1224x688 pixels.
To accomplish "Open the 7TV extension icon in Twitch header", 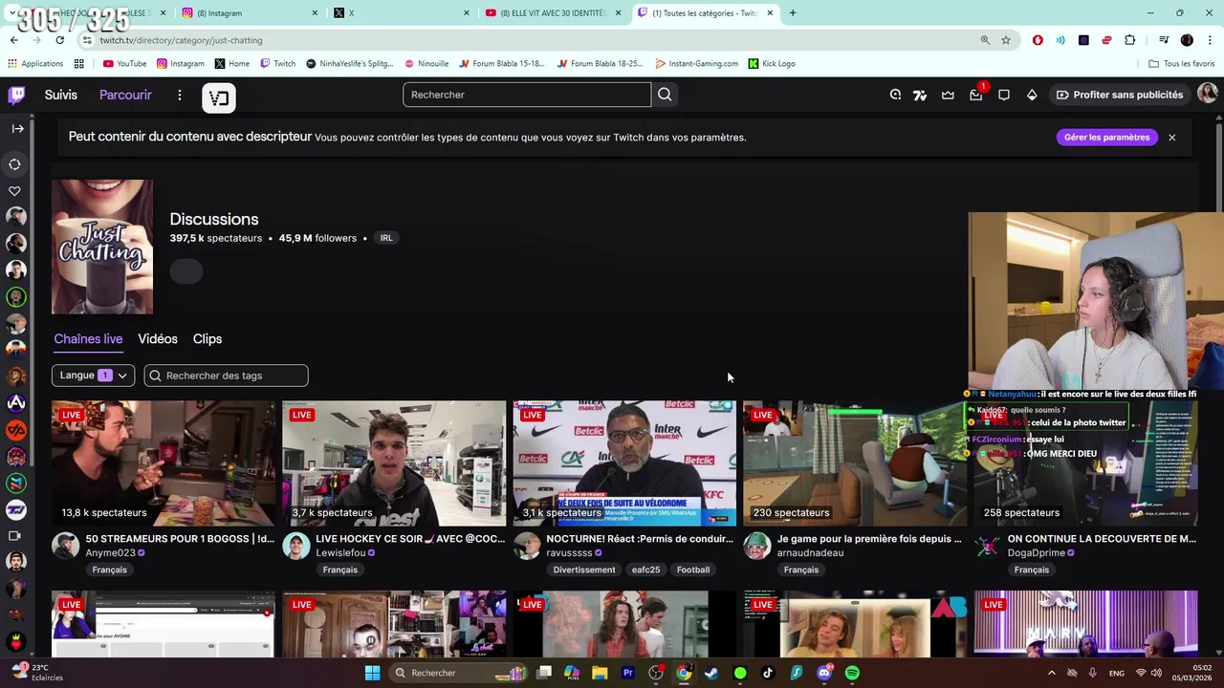I will pos(920,95).
